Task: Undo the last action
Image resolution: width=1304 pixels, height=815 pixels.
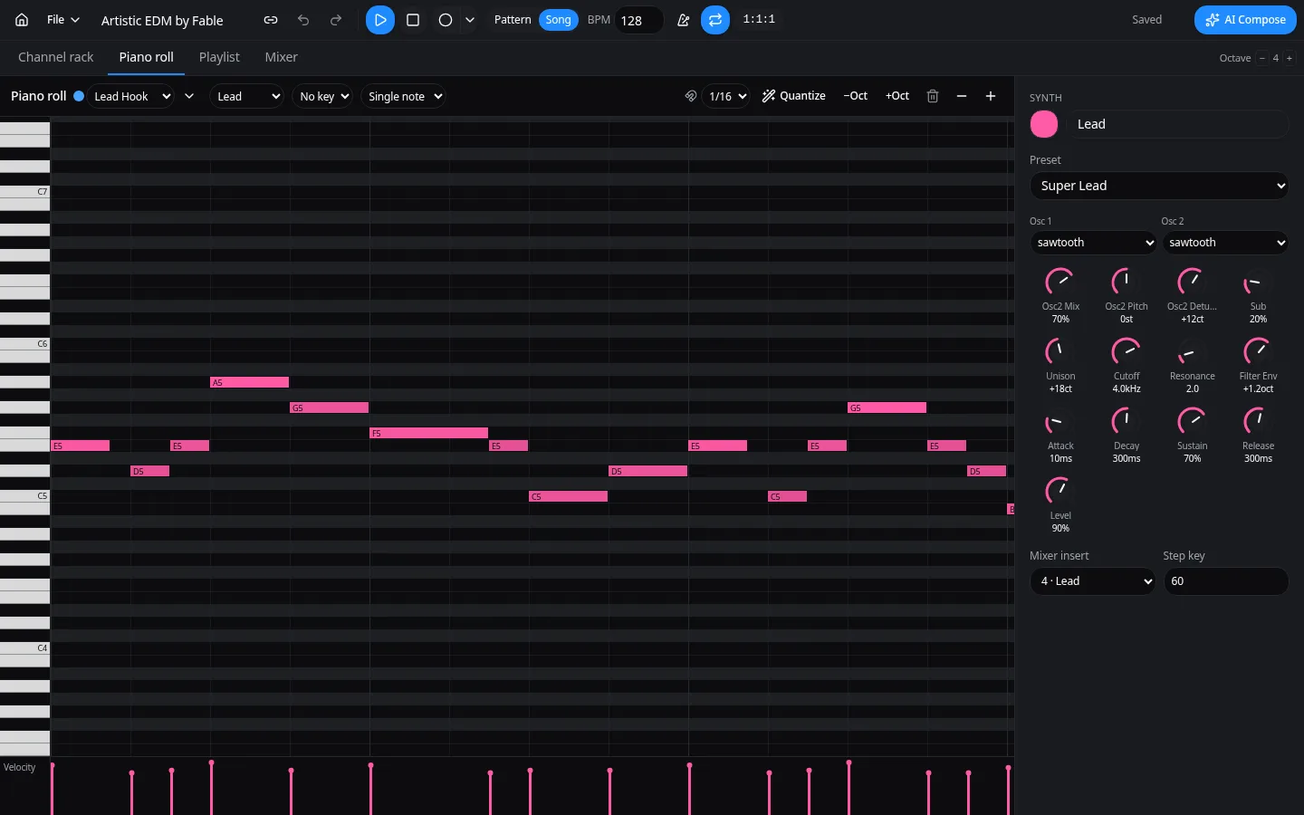Action: pos(303,20)
